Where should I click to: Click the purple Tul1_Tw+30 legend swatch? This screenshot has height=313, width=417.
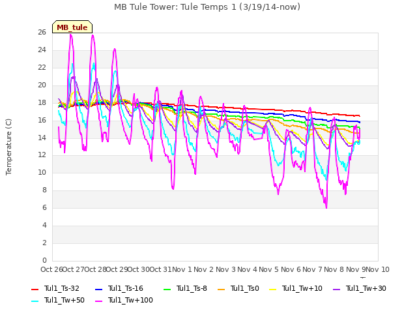337,289
